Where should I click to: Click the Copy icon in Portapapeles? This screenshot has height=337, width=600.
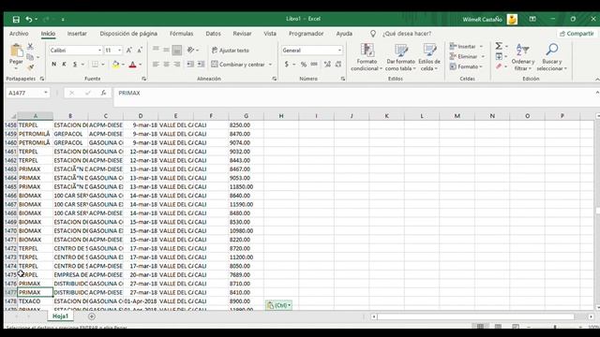click(30, 57)
